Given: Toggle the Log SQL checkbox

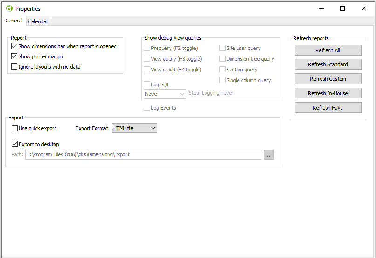Looking at the screenshot, I should point(147,85).
